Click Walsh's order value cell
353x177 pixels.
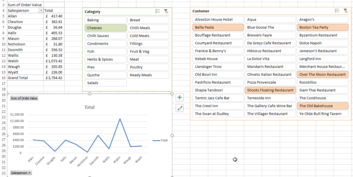pyautogui.click(x=54, y=61)
